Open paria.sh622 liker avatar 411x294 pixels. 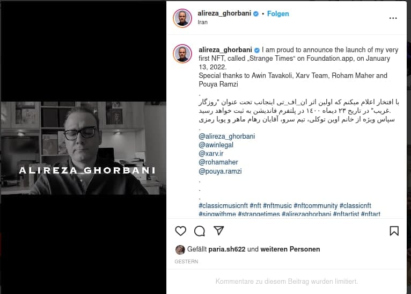[180, 249]
